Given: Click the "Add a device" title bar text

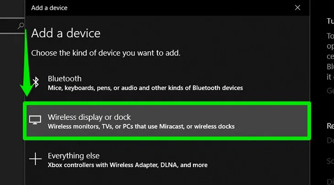Looking at the screenshot, I should pyautogui.click(x=48, y=8).
